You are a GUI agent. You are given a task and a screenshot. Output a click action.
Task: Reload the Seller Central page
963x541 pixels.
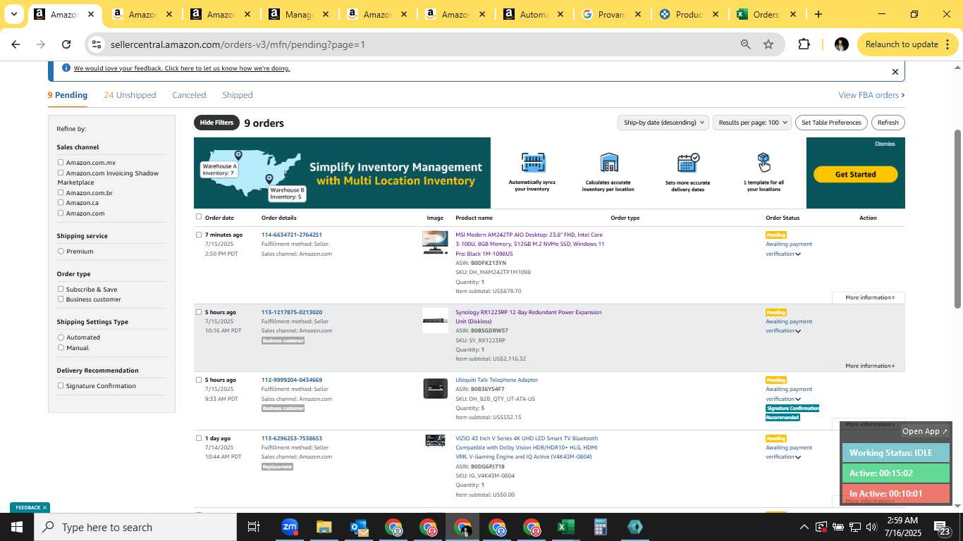pyautogui.click(x=66, y=44)
